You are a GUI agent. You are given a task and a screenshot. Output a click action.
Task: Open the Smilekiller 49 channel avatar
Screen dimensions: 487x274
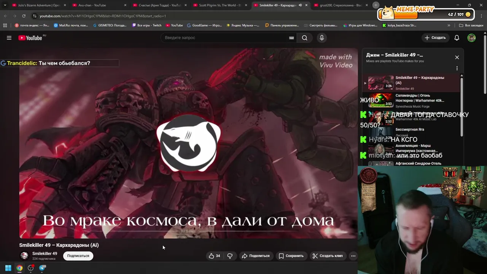pyautogui.click(x=24, y=256)
